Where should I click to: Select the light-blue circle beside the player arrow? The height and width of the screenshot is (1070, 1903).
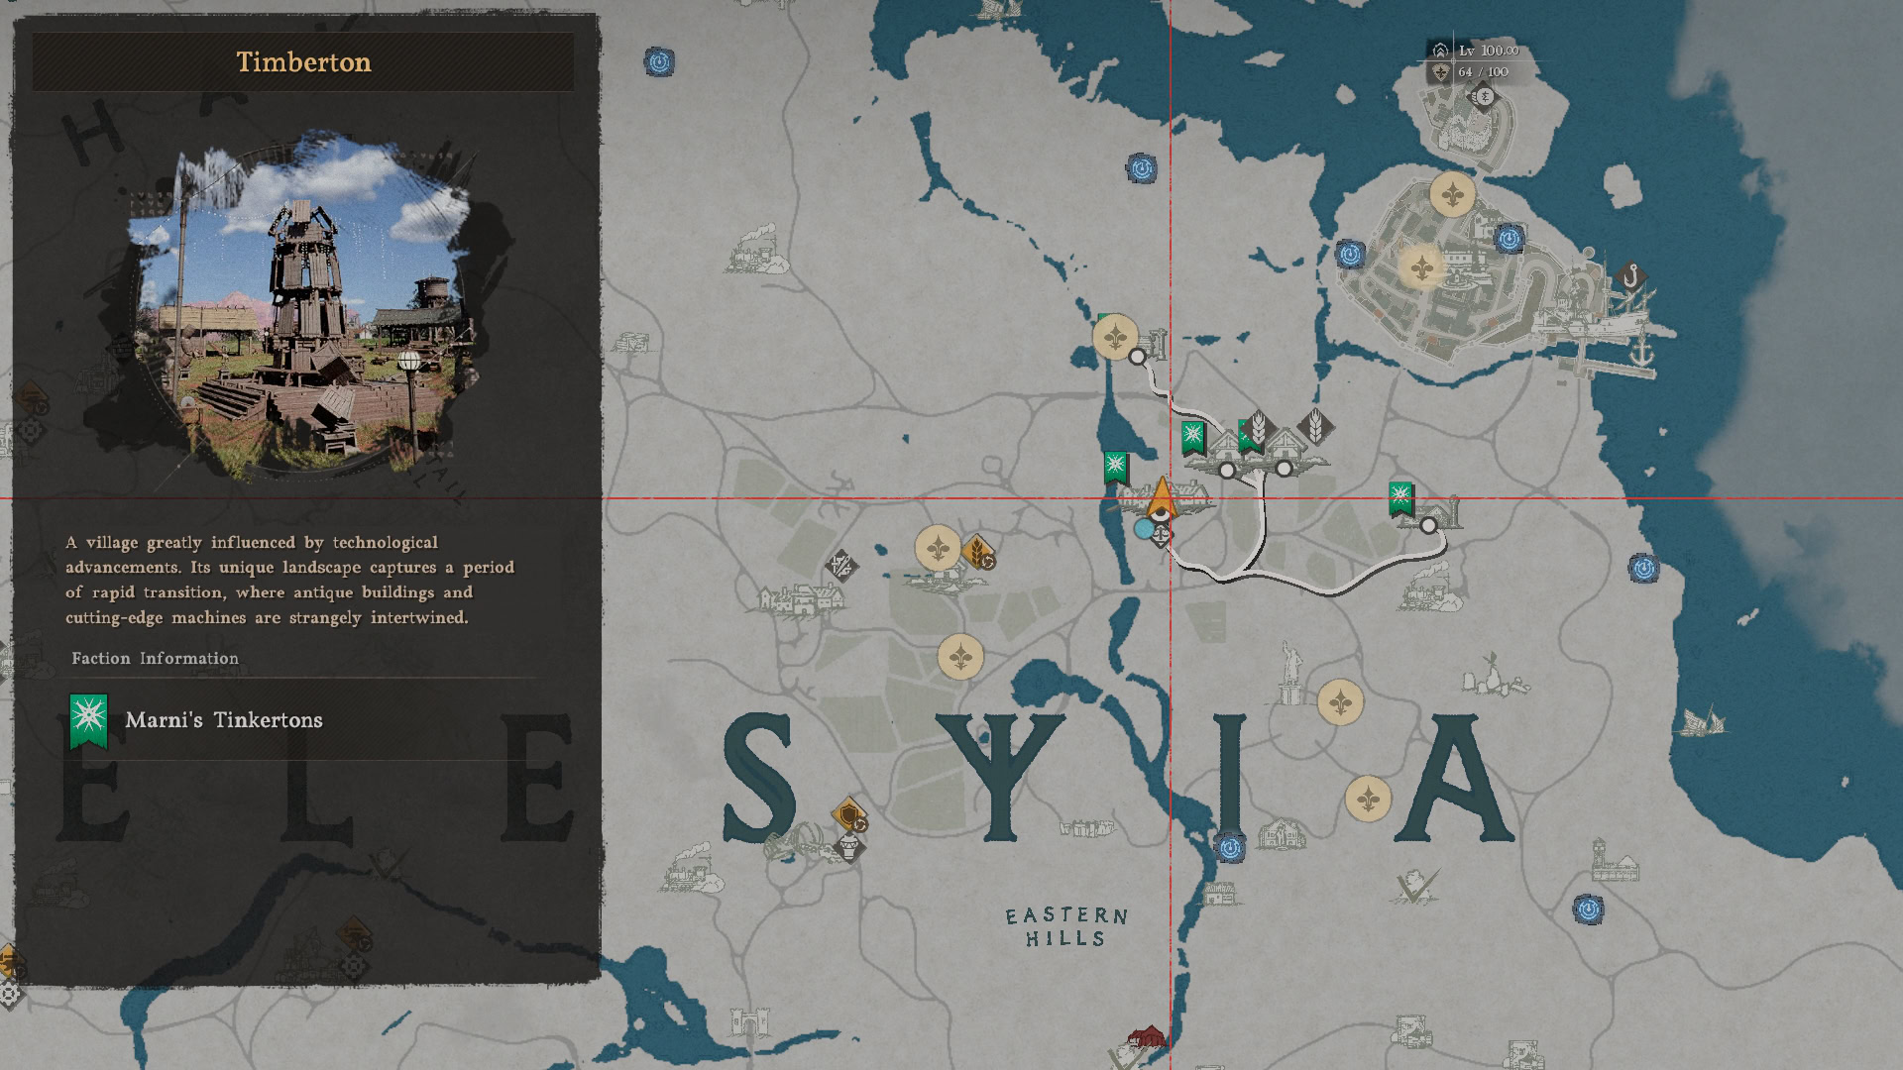coord(1144,529)
